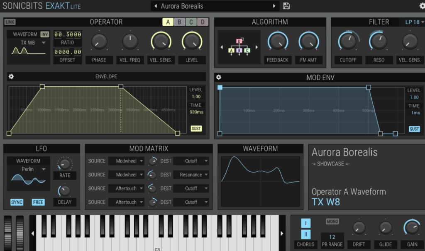Open global settings gear icon
This screenshot has width=425, height=251.
tap(422, 6)
